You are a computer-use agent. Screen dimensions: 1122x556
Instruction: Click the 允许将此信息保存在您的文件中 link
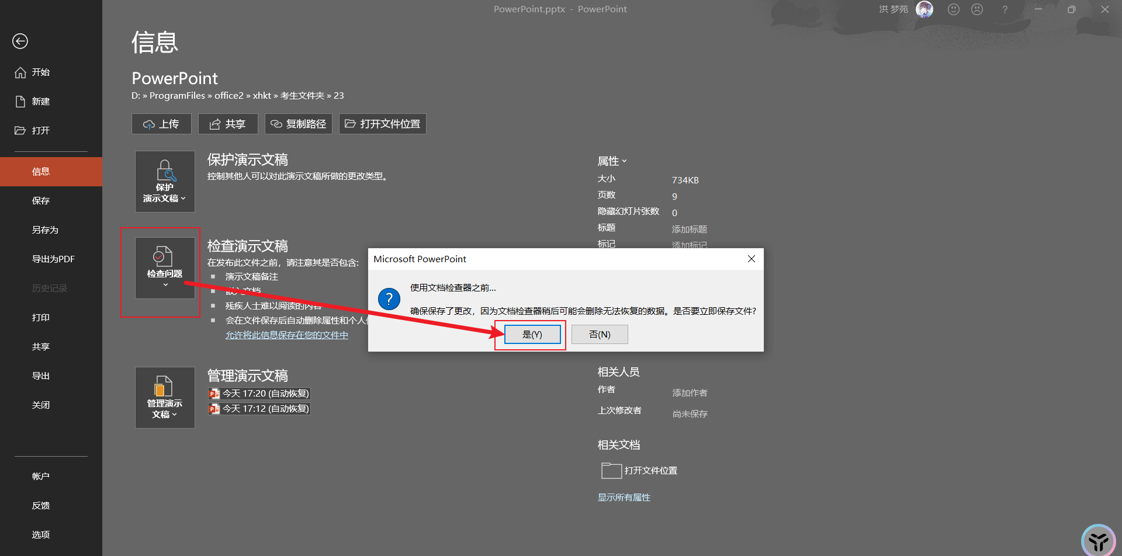[x=287, y=335]
